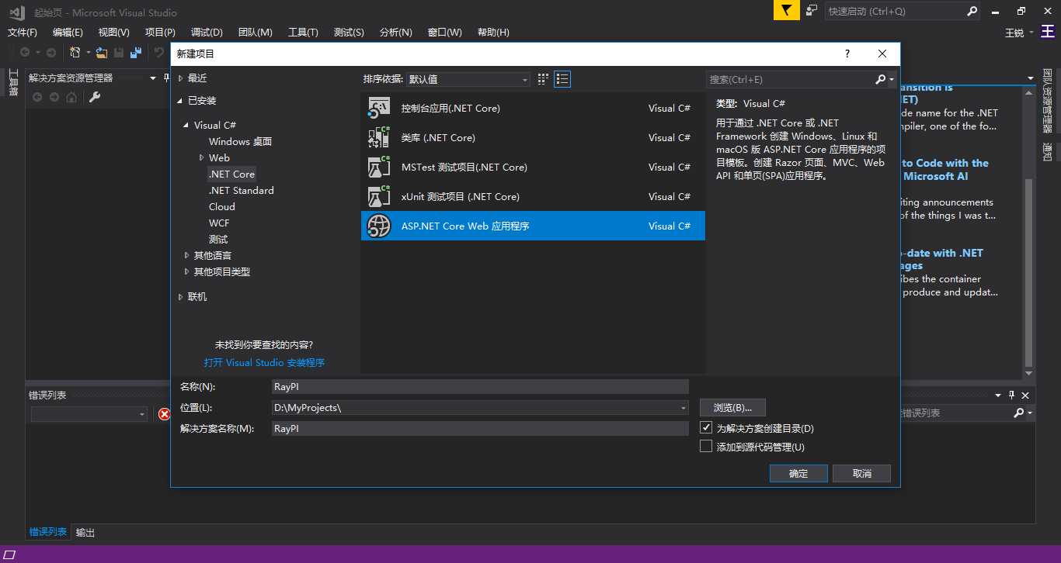Switch to the 错误列表 bottom tab
This screenshot has width=1061, height=563.
tap(48, 532)
